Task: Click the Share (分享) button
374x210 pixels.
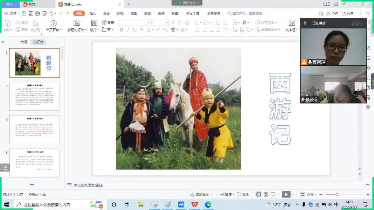Action: (x=348, y=14)
